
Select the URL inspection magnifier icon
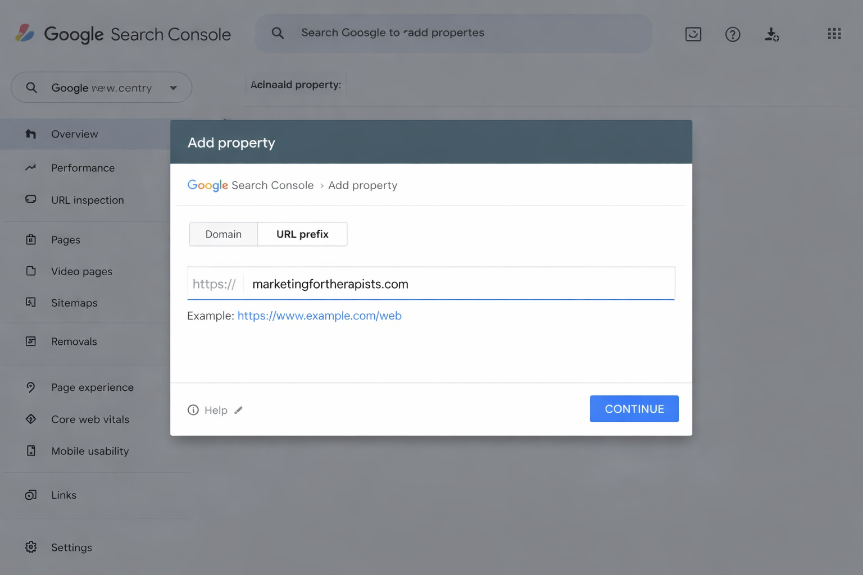pos(30,200)
